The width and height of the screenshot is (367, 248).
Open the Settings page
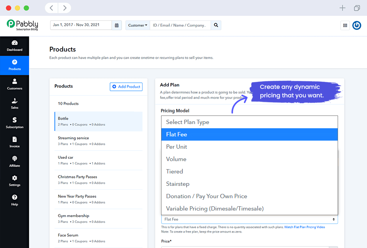pyautogui.click(x=14, y=181)
